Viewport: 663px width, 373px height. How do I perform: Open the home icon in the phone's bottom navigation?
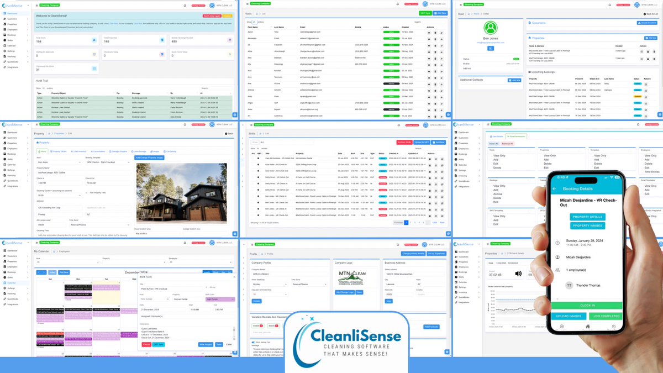pos(588,326)
